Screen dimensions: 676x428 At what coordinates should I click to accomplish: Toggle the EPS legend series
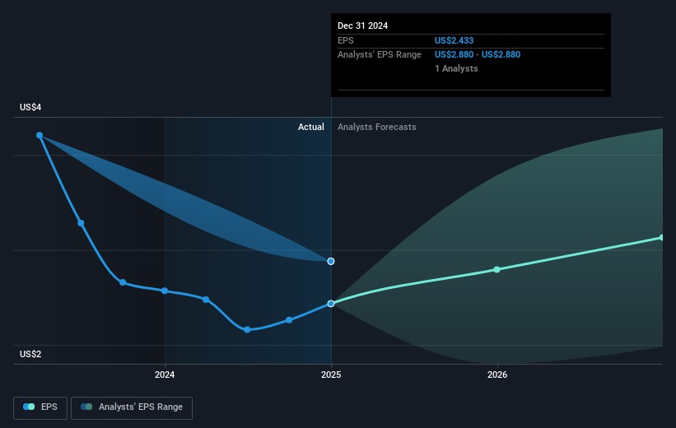[x=41, y=407]
